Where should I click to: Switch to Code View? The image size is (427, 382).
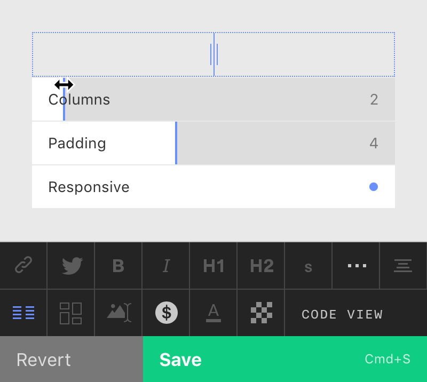tap(343, 314)
